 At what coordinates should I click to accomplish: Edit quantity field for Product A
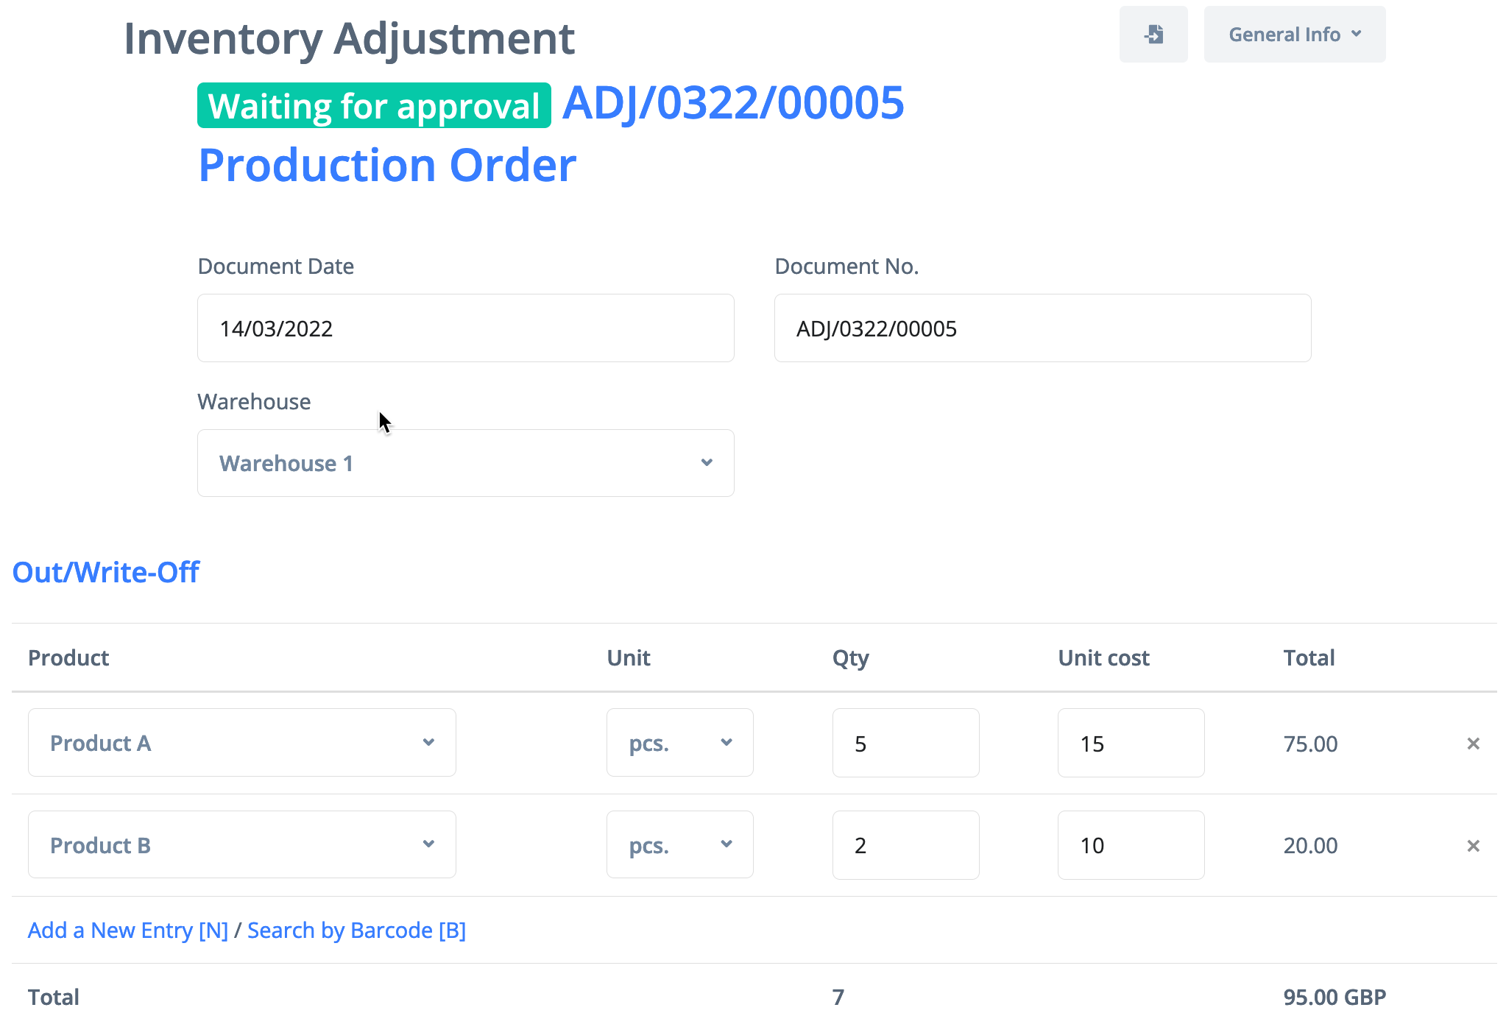905,744
